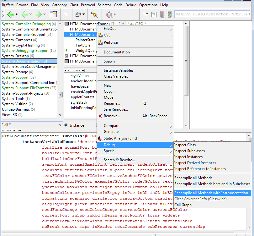Select the Instance radio button
The image size is (254, 236).
[66, 125]
